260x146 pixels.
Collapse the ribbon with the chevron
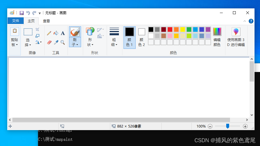[x=245, y=21]
